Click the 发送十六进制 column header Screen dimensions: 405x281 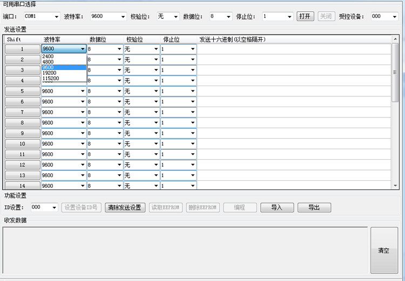pos(294,39)
